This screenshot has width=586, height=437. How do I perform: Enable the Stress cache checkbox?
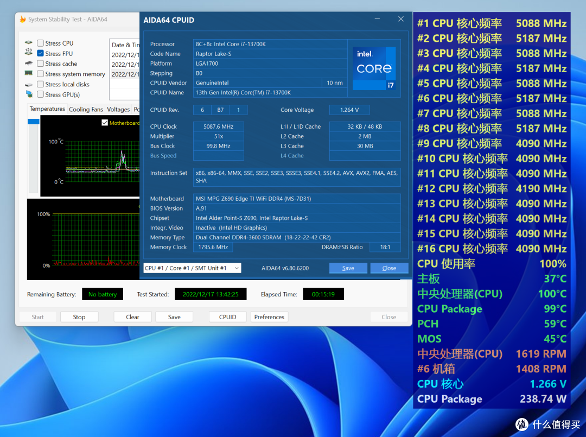[40, 64]
